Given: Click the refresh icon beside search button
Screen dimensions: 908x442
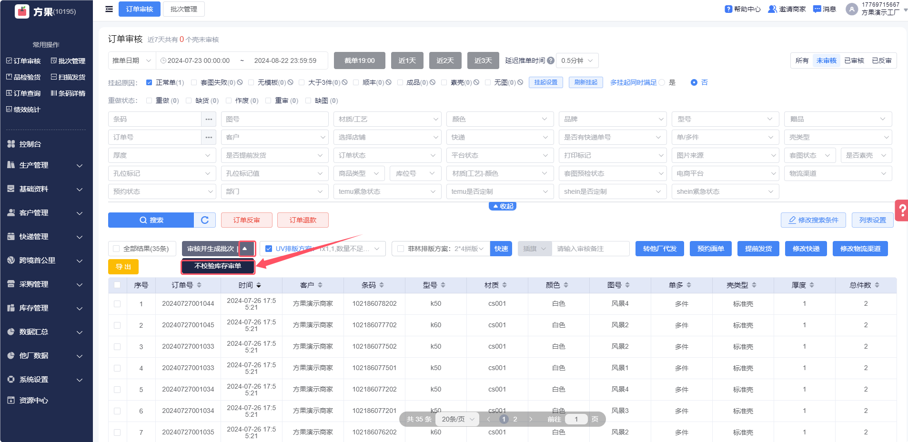Looking at the screenshot, I should 205,220.
